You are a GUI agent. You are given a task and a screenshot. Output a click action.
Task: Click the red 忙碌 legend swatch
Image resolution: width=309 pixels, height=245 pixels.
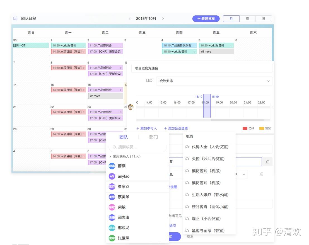click(245, 128)
